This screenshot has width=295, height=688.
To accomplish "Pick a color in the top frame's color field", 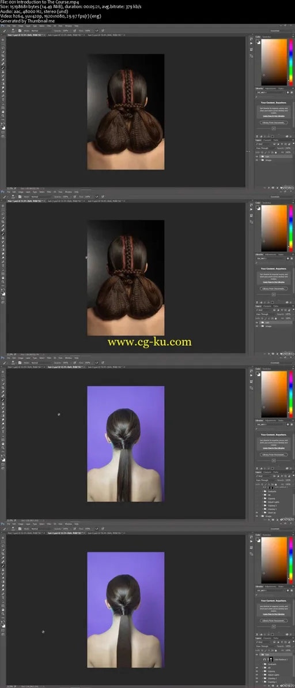I will point(274,62).
